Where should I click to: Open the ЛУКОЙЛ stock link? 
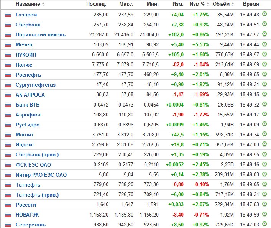click(x=26, y=55)
